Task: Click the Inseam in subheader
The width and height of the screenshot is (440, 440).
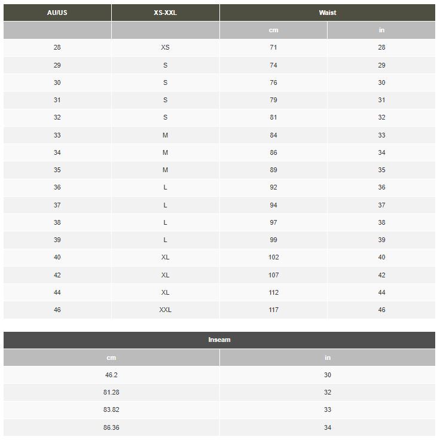Action: click(328, 357)
